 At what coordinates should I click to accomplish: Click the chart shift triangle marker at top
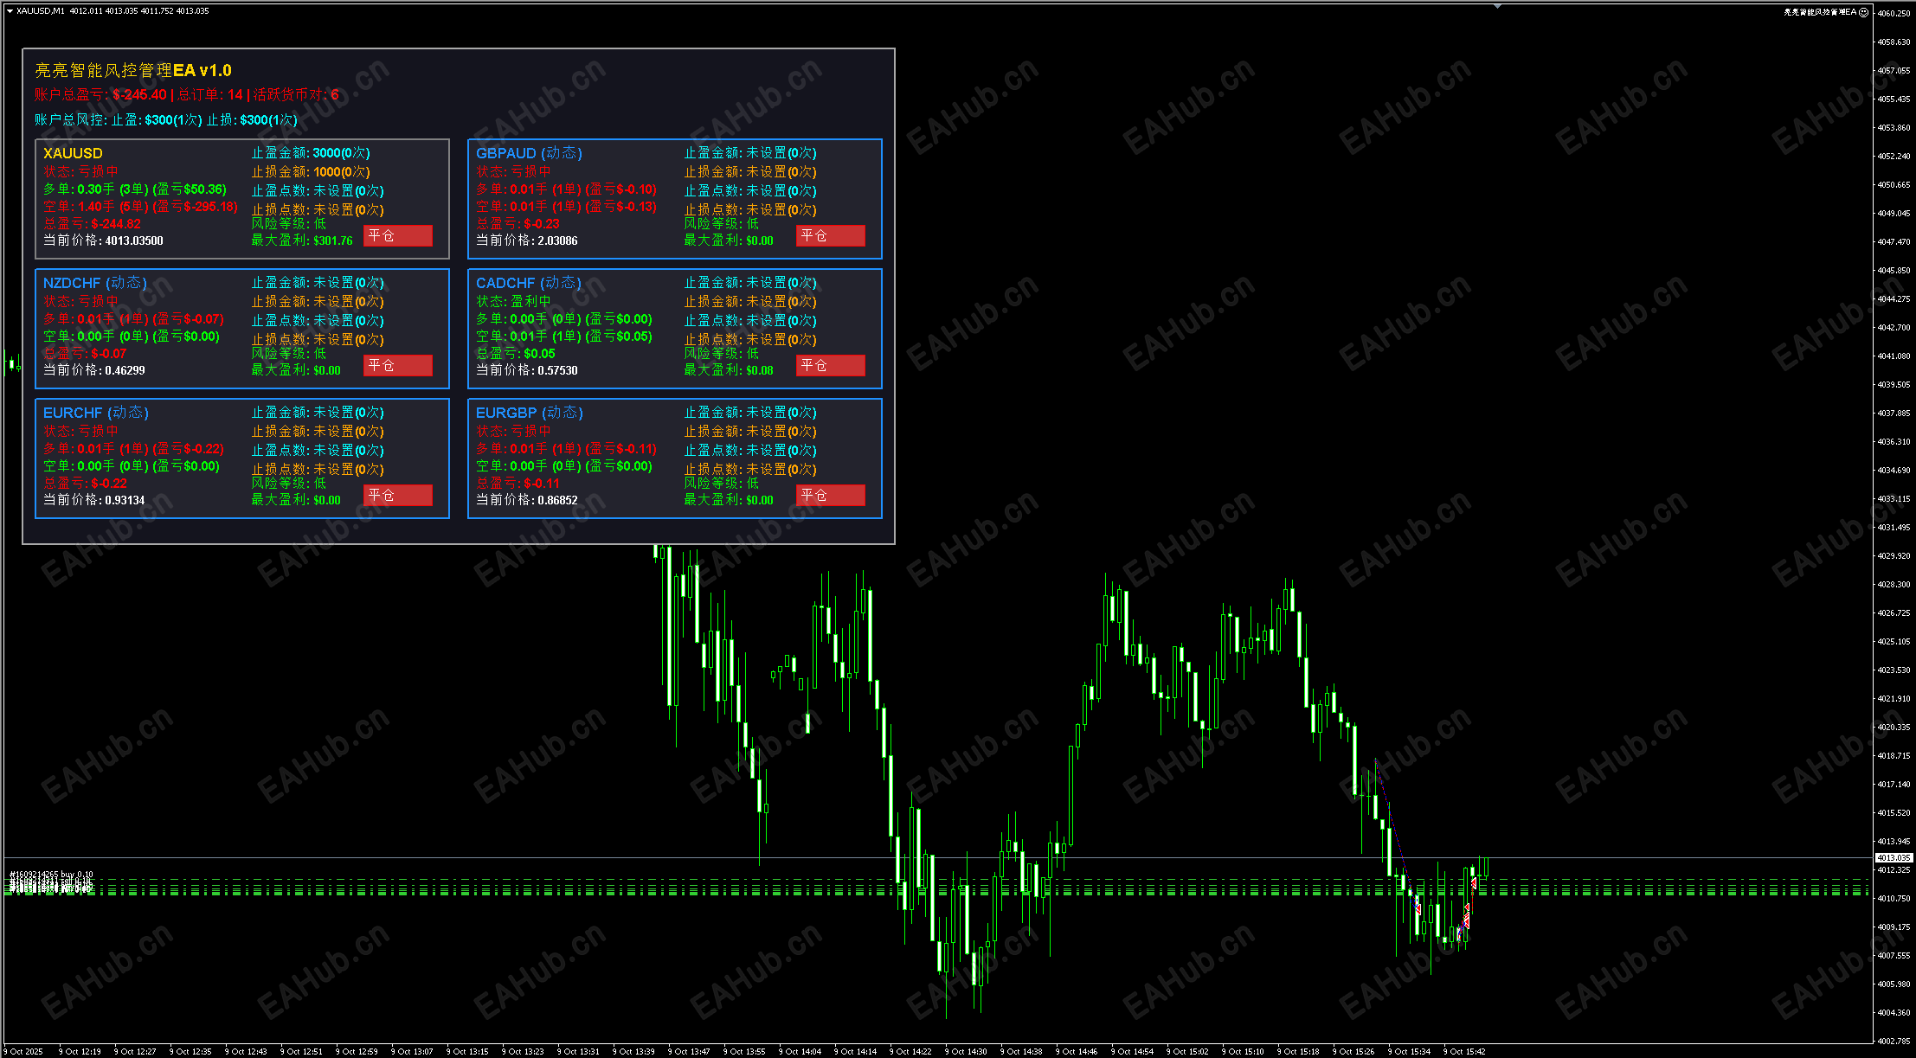click(x=1497, y=6)
